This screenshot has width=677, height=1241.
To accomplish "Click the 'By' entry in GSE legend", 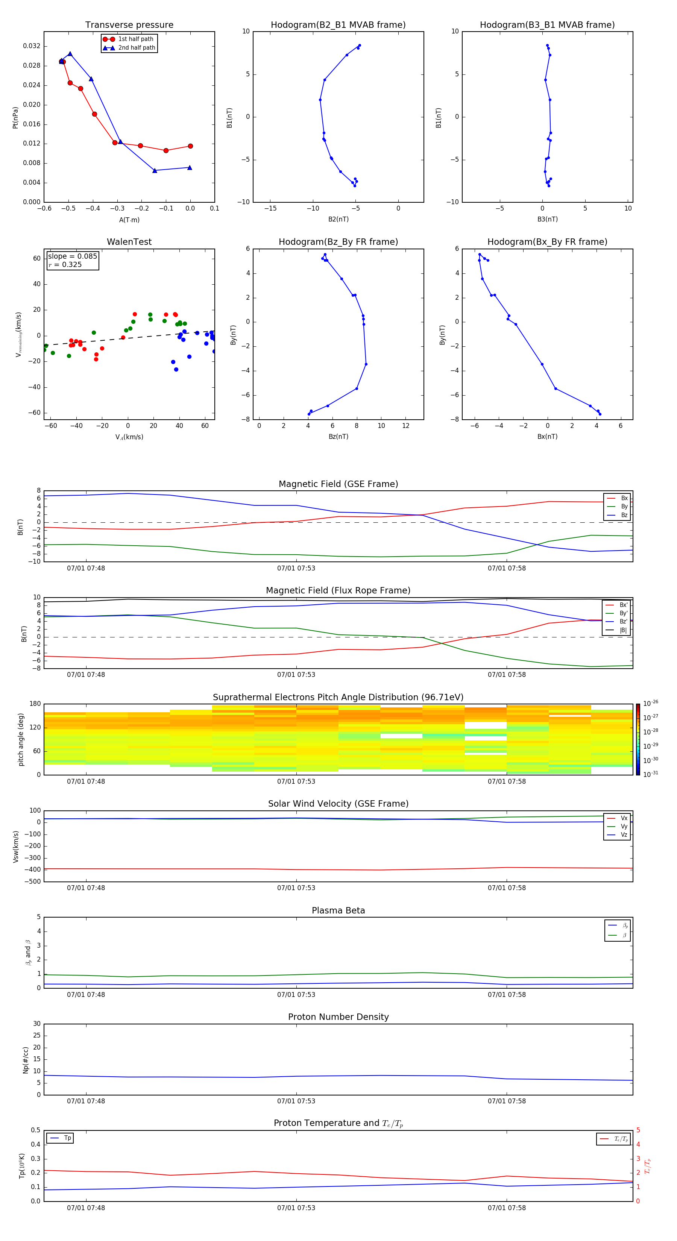I will point(617,506).
